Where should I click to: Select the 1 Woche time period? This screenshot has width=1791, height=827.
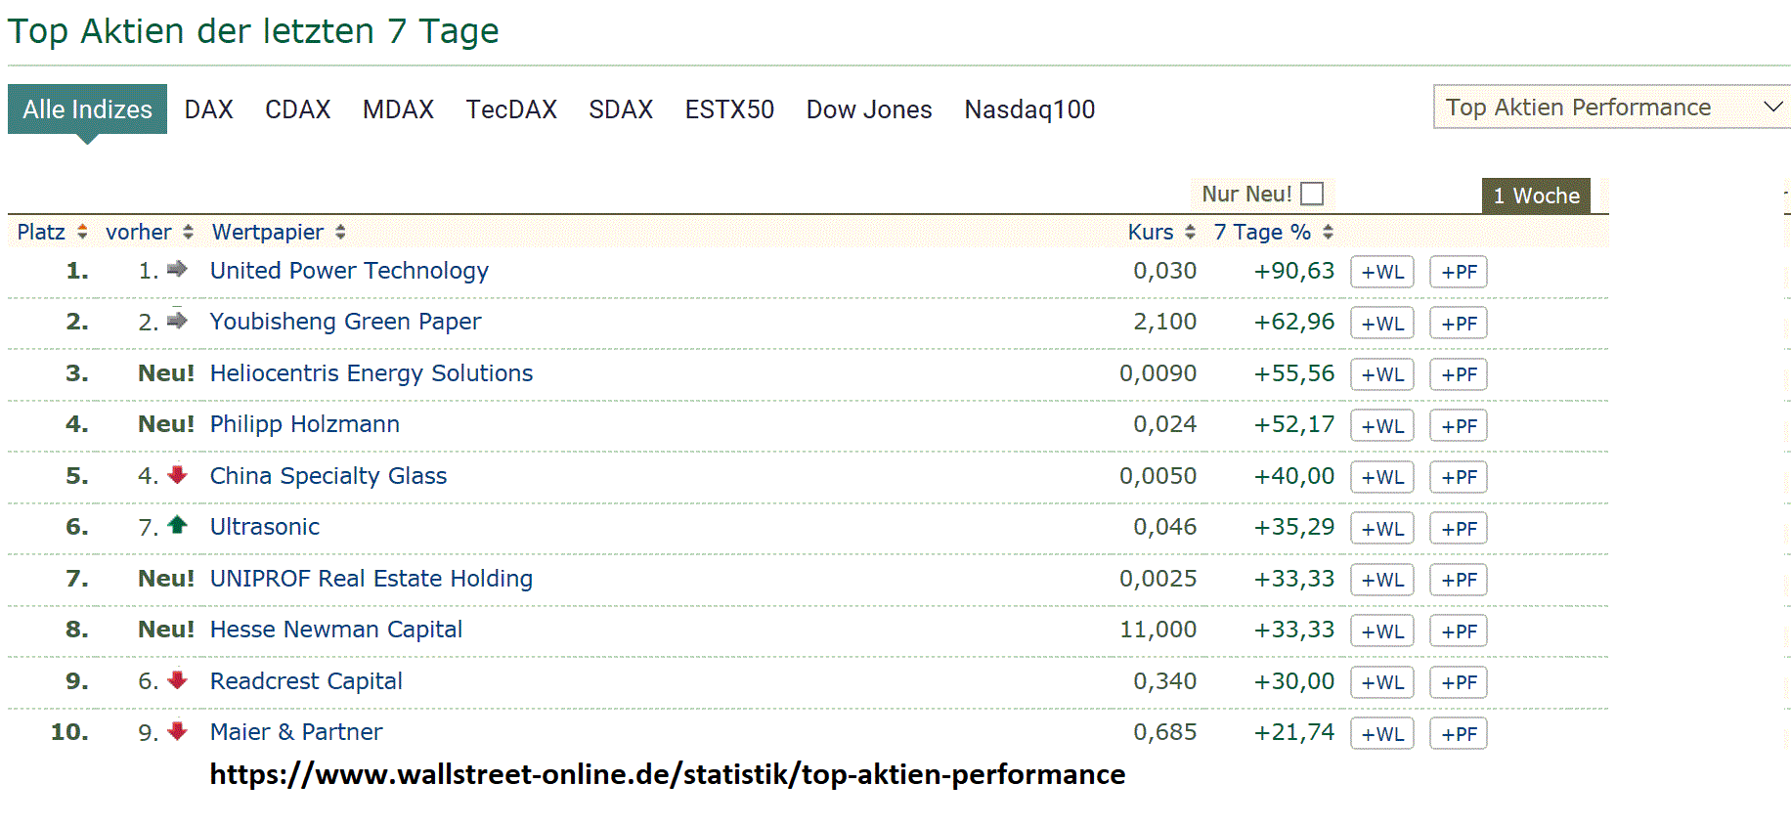coord(1536,196)
